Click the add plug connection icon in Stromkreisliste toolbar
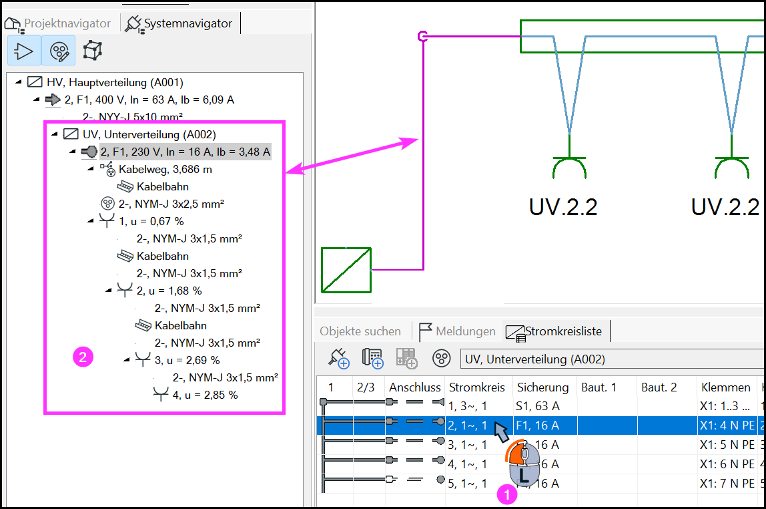The image size is (766, 509). [338, 359]
